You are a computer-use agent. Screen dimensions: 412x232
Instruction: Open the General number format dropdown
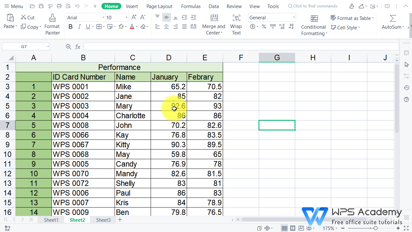coord(272,17)
